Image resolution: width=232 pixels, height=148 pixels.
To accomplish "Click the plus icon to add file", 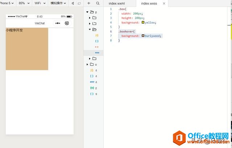I will [x=89, y=3].
